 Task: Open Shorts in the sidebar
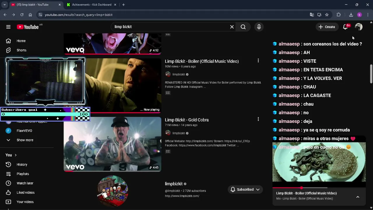click(x=21, y=50)
